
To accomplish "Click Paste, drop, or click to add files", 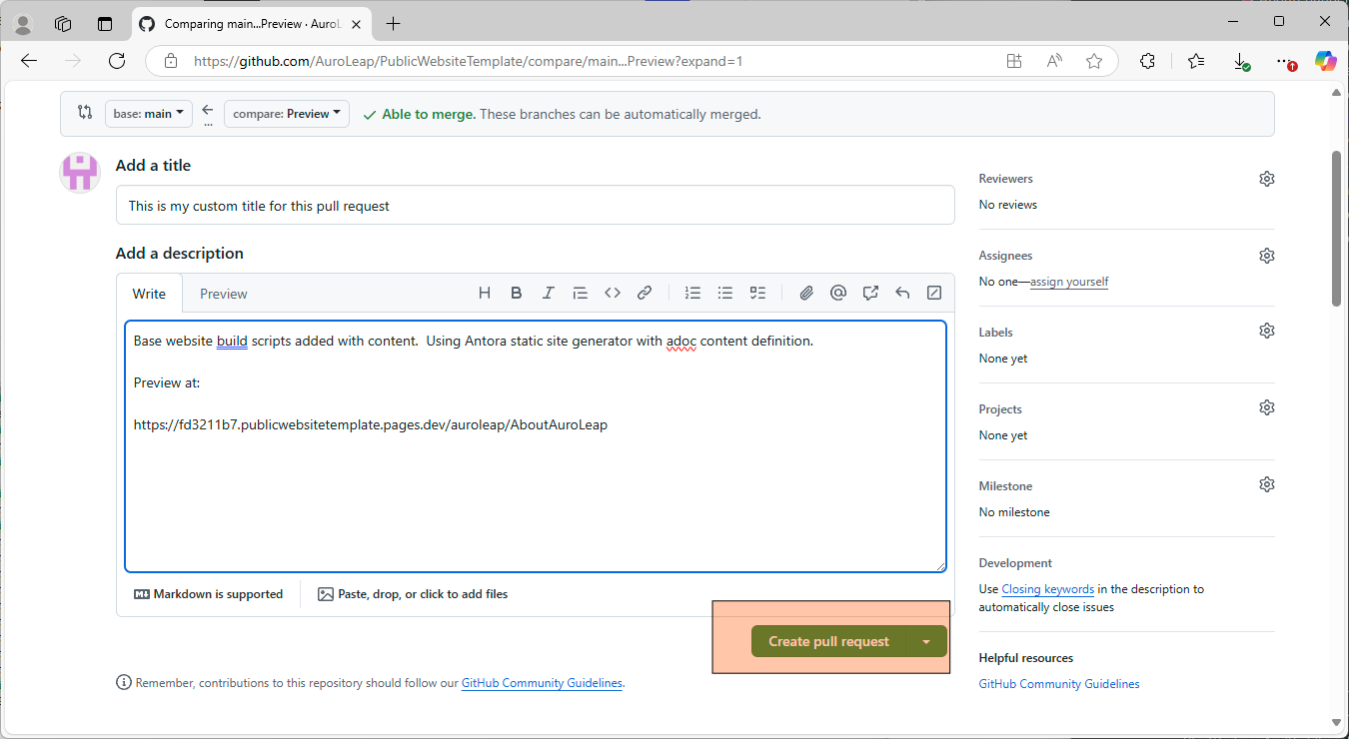I will tap(413, 594).
